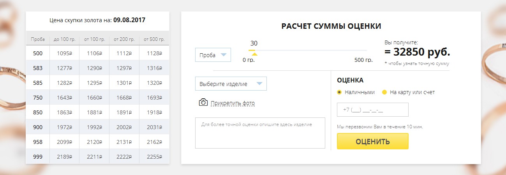Click the weight slider track near 500 гр.
506x175 pixels.
click(x=363, y=50)
